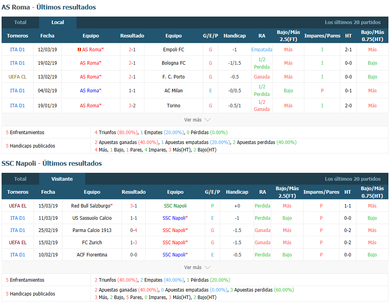Open ITA D1 link for 25/02/19 match

click(18, 230)
